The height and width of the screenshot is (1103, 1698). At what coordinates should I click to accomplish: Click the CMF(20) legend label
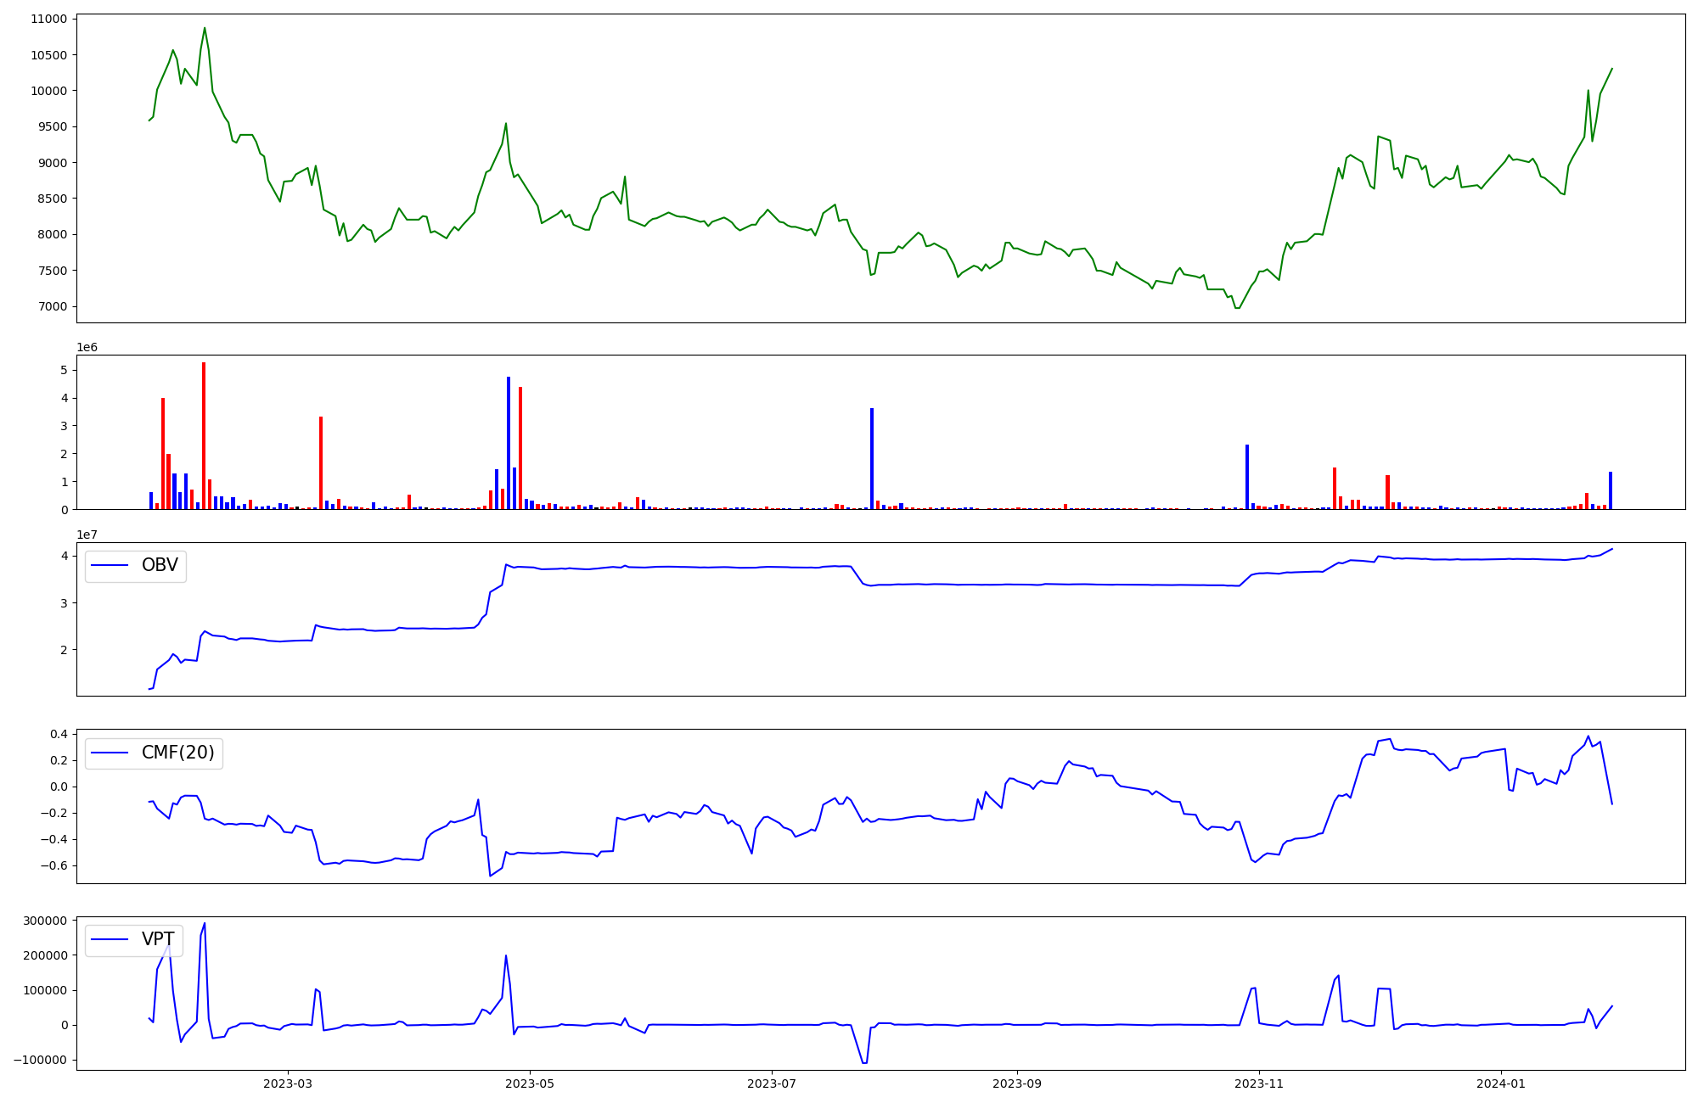pos(177,753)
